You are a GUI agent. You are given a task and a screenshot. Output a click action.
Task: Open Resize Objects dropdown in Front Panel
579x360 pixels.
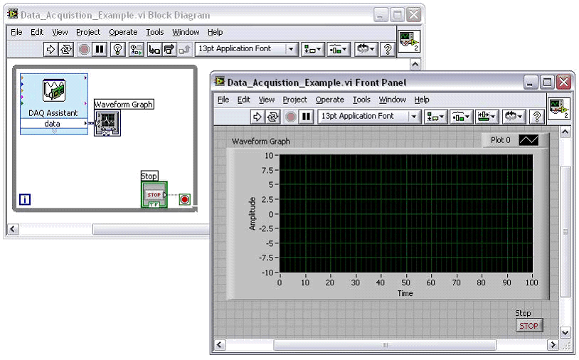point(486,117)
